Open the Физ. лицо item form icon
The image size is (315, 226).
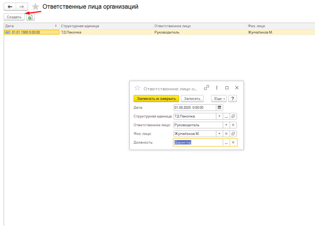[x=233, y=134]
